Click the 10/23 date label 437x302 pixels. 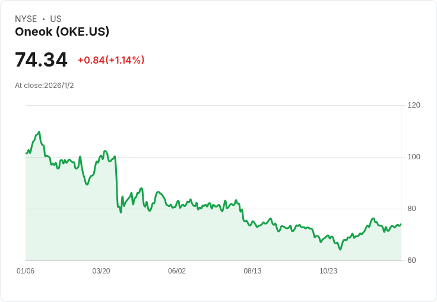click(328, 271)
